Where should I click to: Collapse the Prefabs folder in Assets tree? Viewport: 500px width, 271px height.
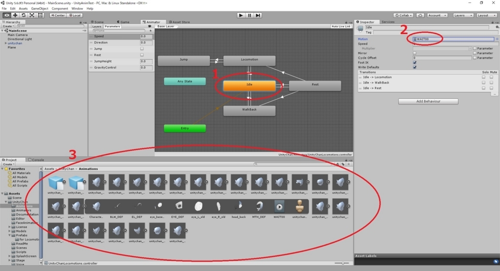[10, 235]
